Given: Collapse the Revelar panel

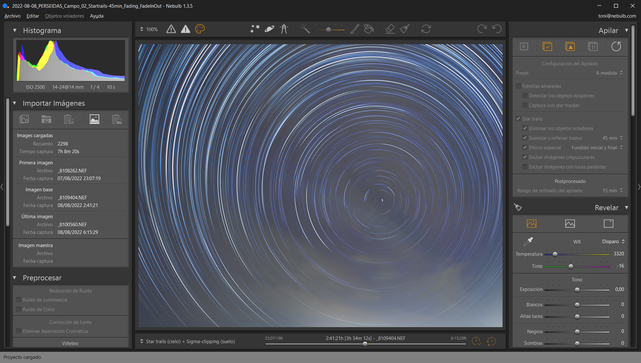Looking at the screenshot, I should point(626,208).
